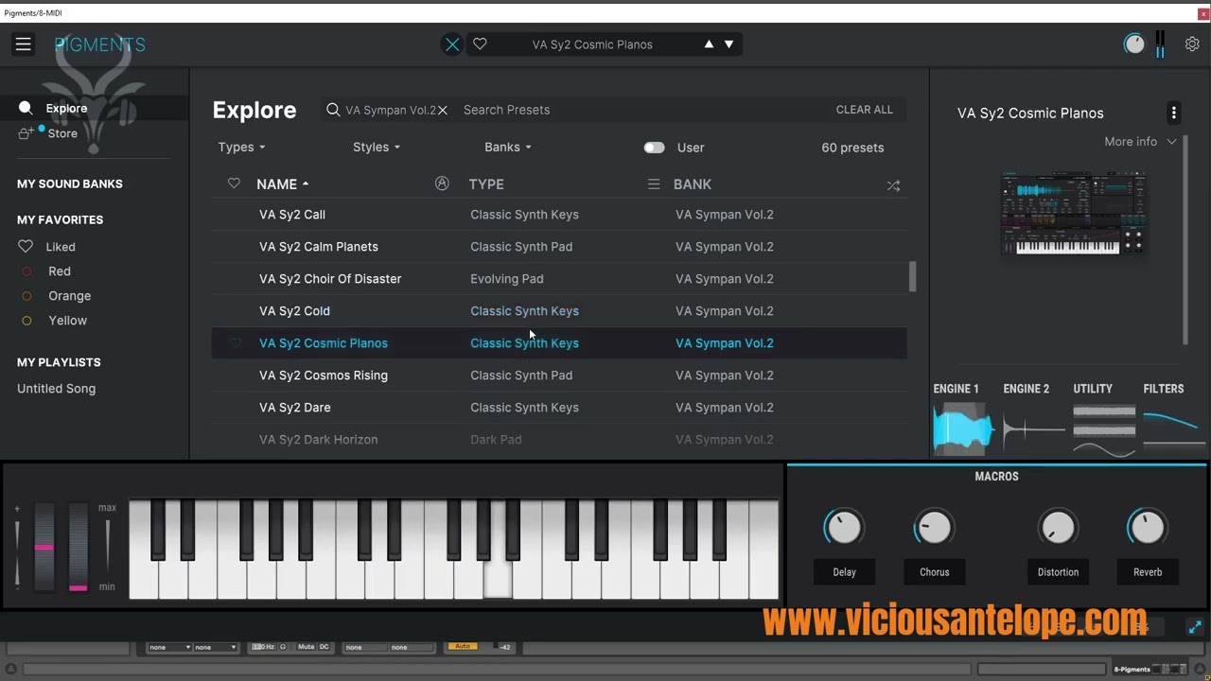Click the search magnifier icon in search bar
1211x681 pixels.
[333, 110]
